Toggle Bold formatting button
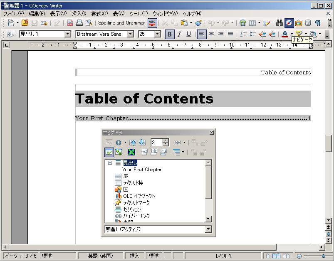 pos(169,34)
